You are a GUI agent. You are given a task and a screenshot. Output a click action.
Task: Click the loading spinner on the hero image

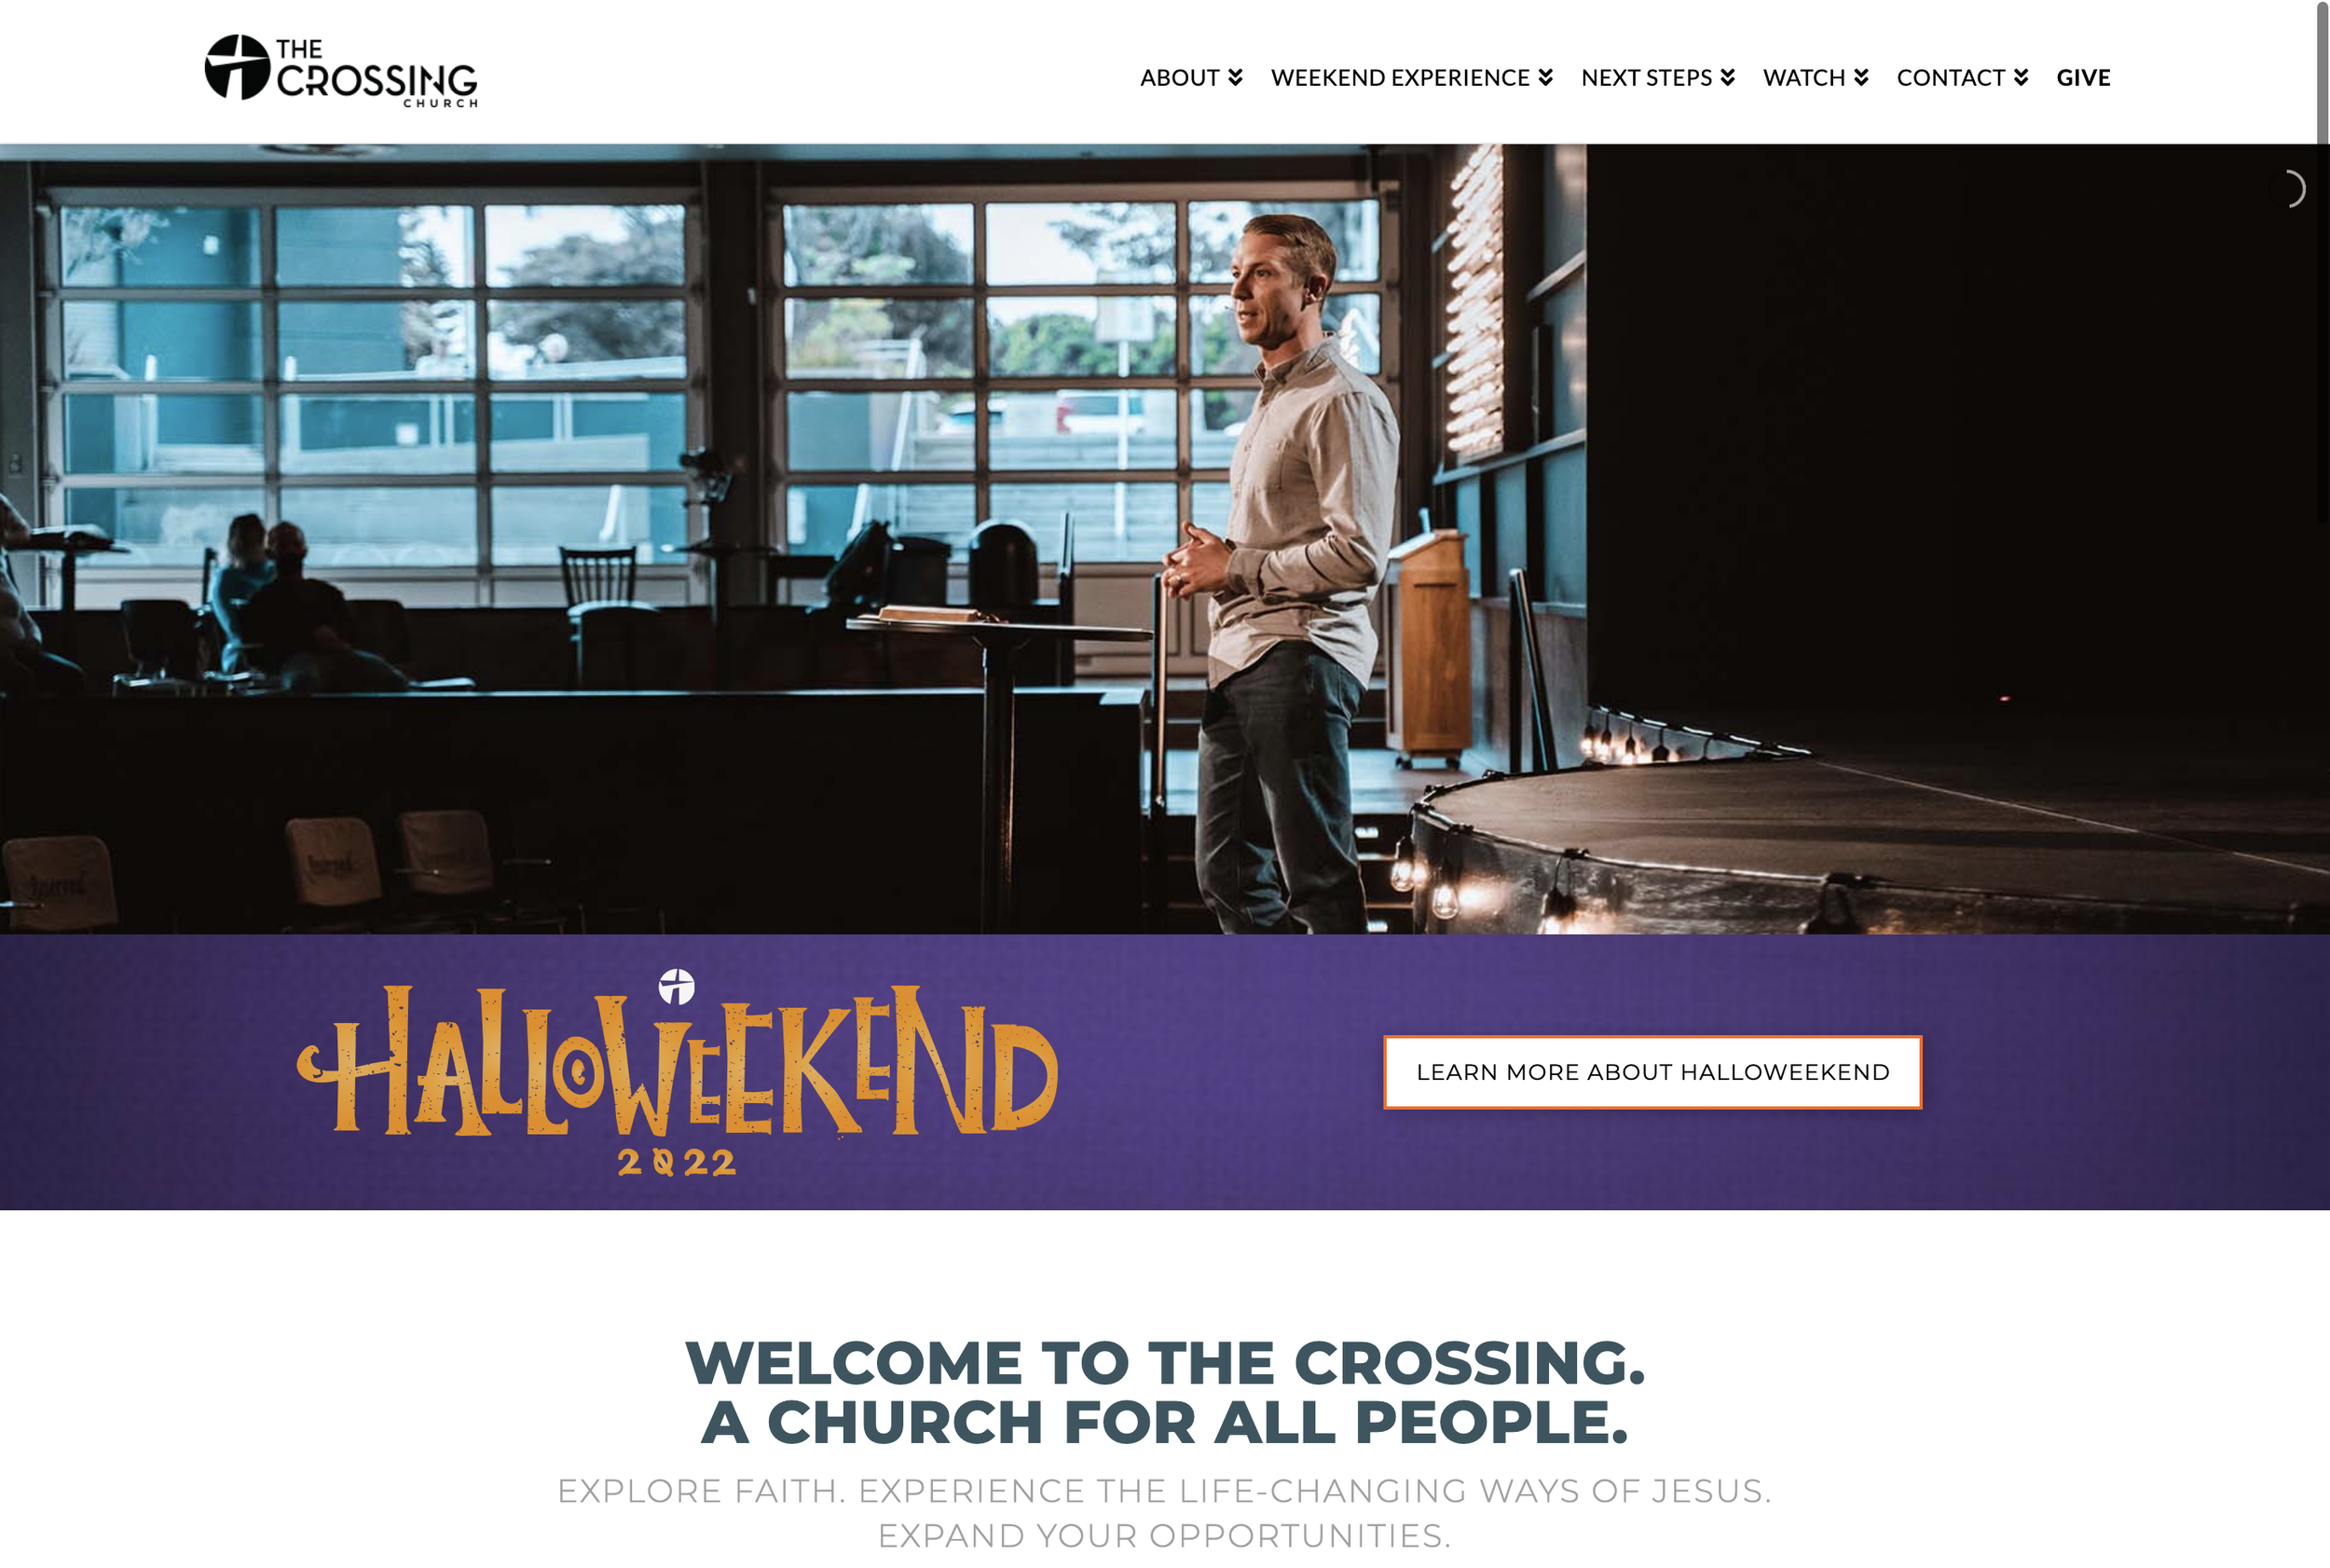pos(2292,189)
